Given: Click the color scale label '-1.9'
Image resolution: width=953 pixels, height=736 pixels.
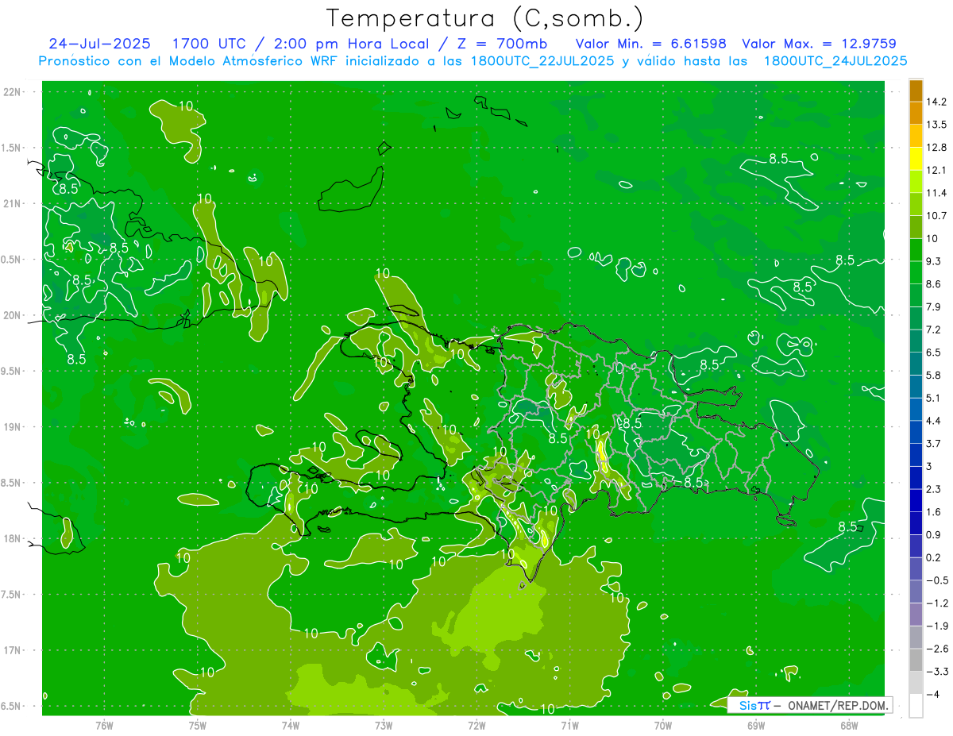Looking at the screenshot, I should 939,626.
